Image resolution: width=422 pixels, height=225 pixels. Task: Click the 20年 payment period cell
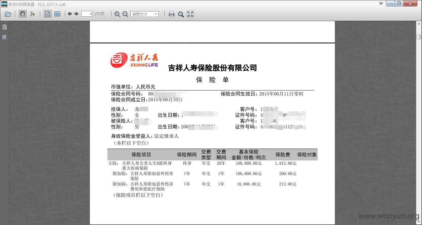pos(221,163)
